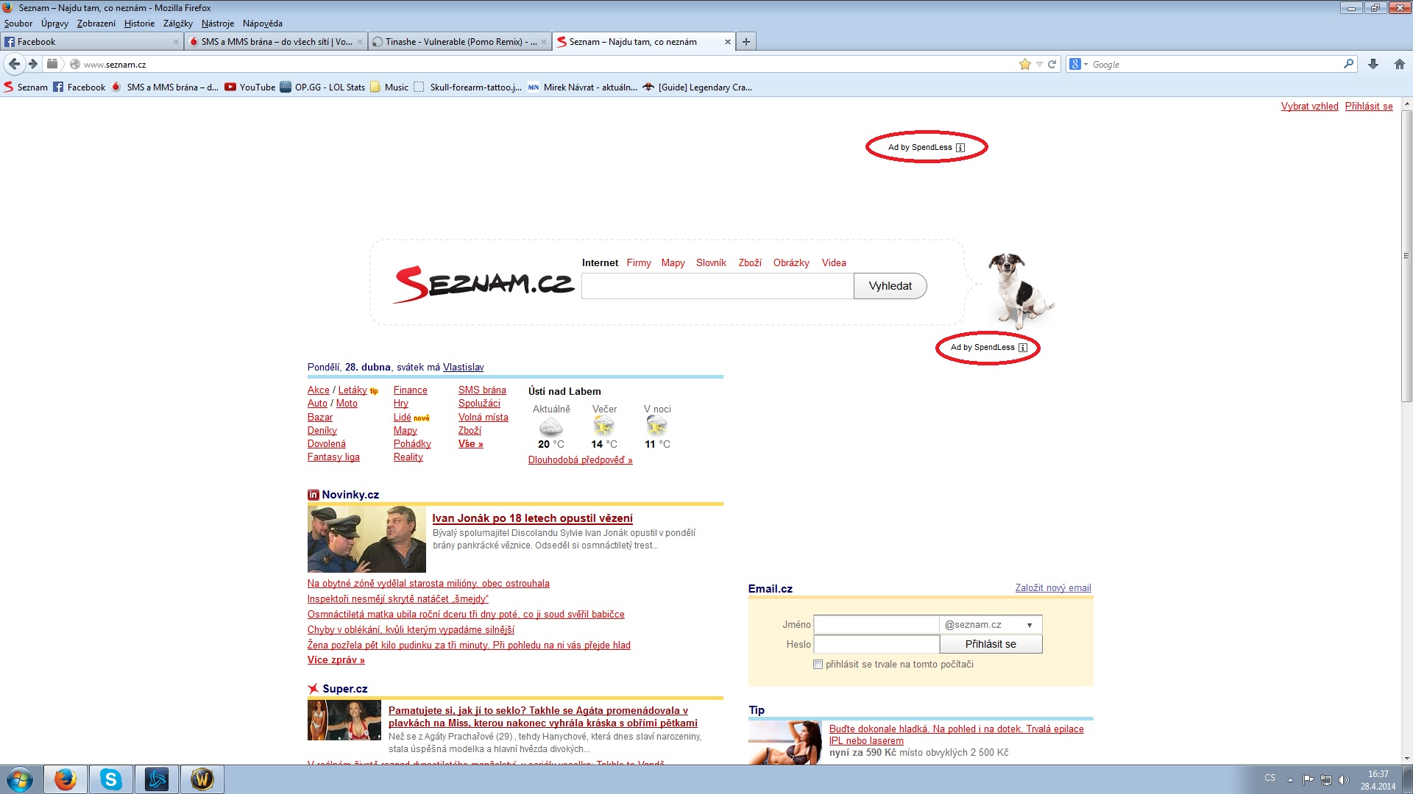This screenshot has width=1413, height=794.
Task: Open the OP.GG - LOL Stats bookmark
Action: (x=322, y=87)
